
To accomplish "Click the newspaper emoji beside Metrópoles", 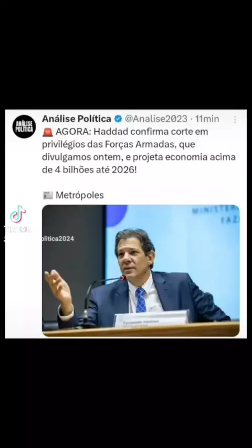I will click(x=47, y=196).
